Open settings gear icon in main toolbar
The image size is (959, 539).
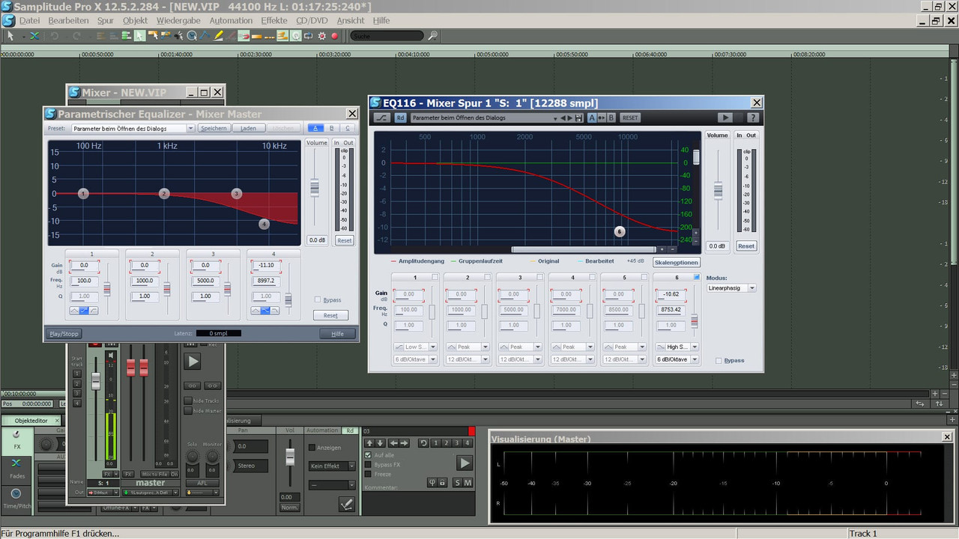(321, 35)
